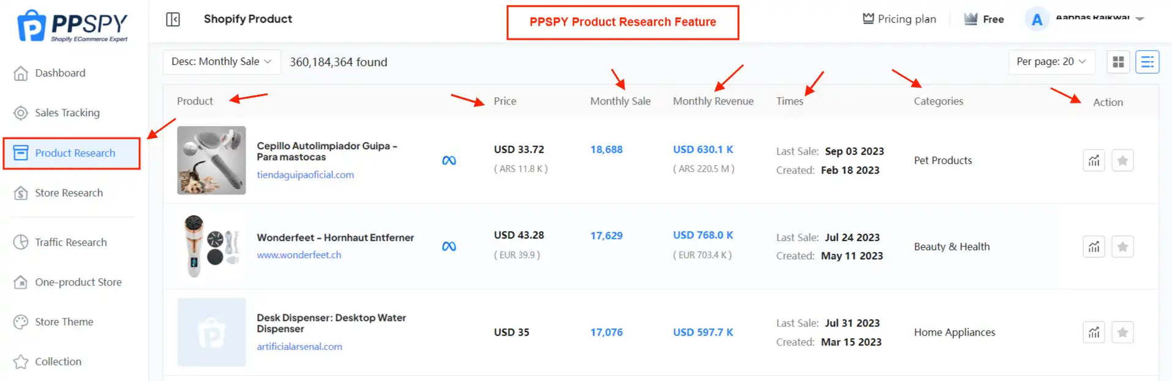Click the price USD 33.72
The height and width of the screenshot is (381, 1172).
tap(519, 149)
